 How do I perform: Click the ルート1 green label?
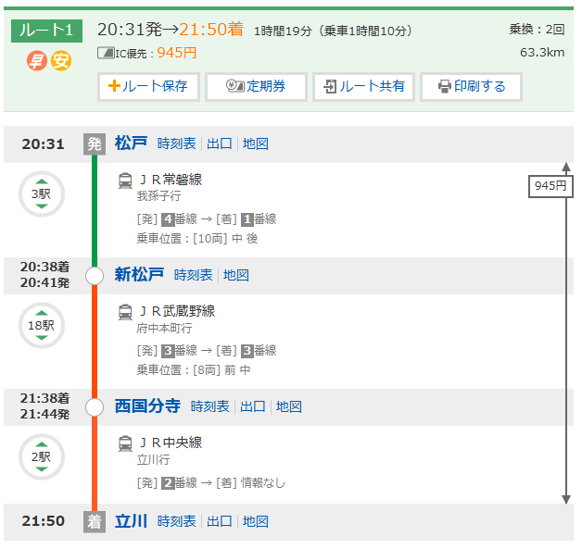[x=46, y=31]
